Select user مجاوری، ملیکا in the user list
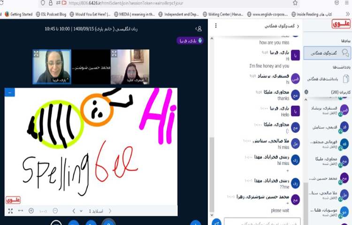Image resolution: width=352 pixels, height=225 pixels. pyautogui.click(x=329, y=161)
